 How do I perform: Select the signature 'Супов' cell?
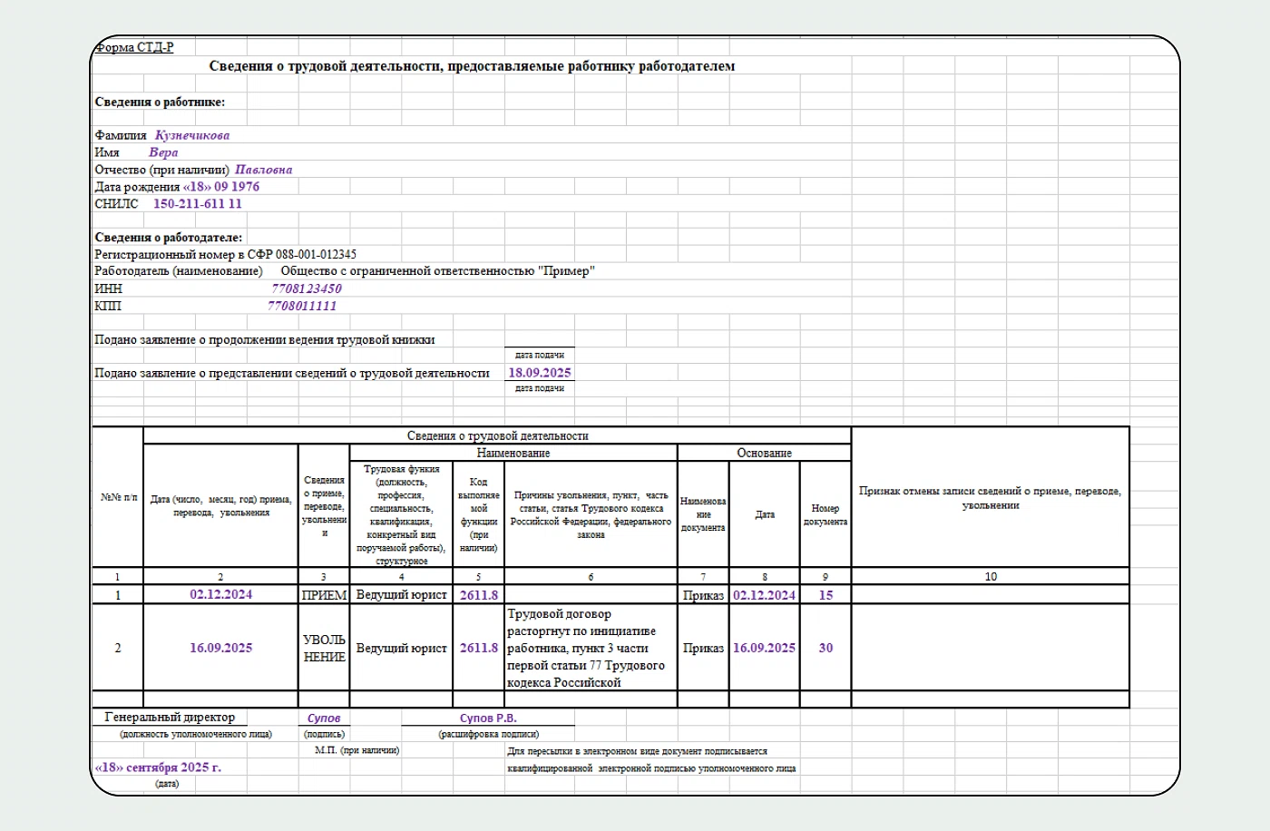(324, 718)
